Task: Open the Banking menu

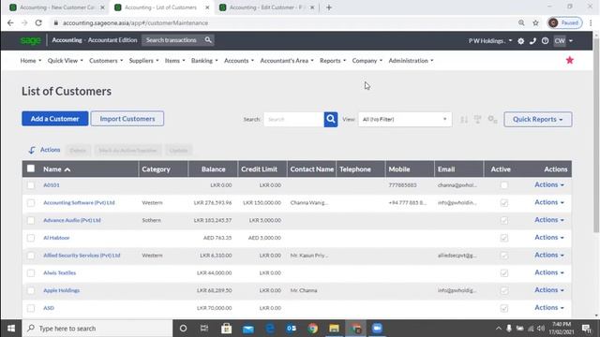Action: point(204,61)
